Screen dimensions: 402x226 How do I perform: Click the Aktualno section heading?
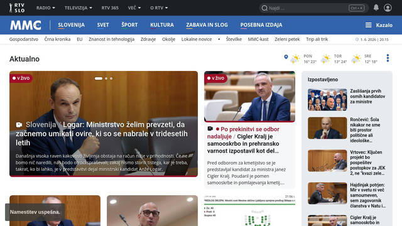coord(24,59)
